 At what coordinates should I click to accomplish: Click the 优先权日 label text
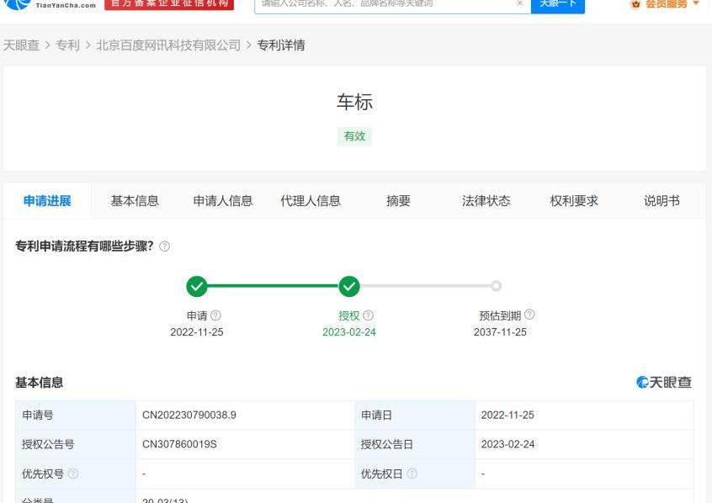382,474
